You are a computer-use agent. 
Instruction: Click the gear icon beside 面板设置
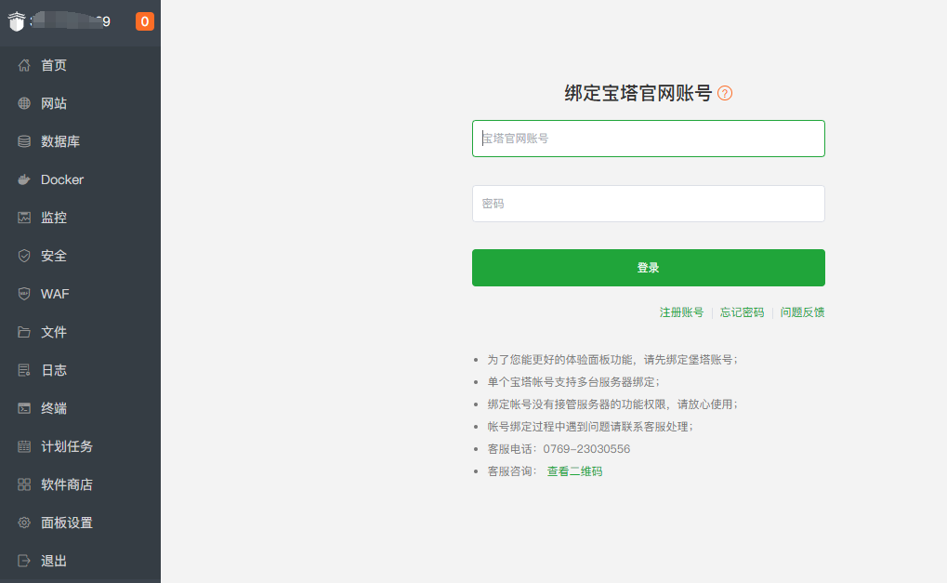pos(24,523)
